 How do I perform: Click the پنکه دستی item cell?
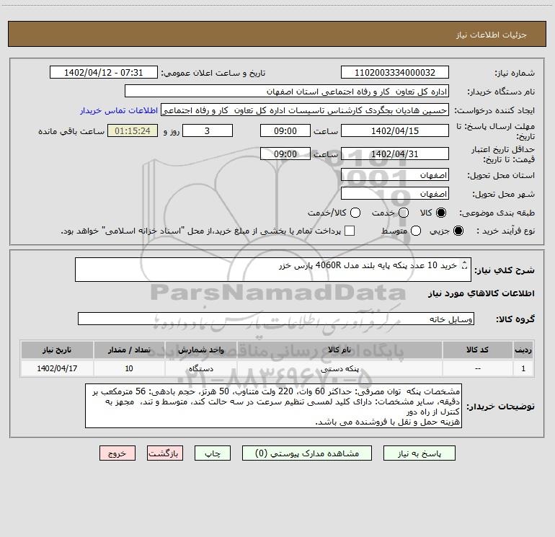(x=339, y=368)
